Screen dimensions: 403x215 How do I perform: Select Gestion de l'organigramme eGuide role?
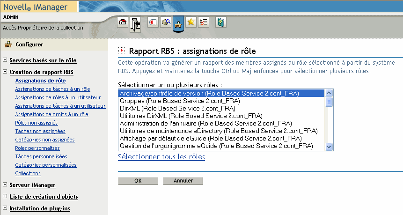[x=221, y=146]
